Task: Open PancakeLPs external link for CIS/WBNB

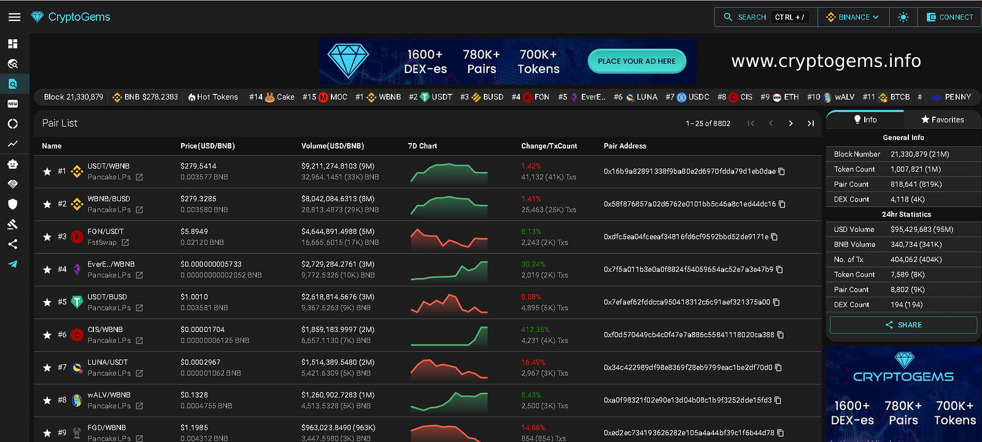Action: click(x=139, y=341)
